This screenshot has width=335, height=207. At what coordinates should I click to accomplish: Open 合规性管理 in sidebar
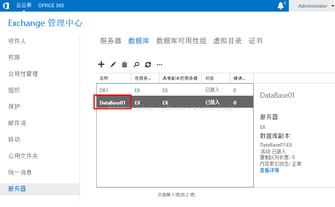coord(23,74)
